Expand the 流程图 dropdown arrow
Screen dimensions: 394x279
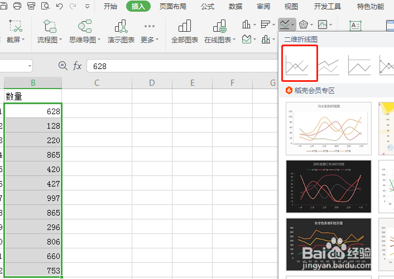pyautogui.click(x=60, y=40)
